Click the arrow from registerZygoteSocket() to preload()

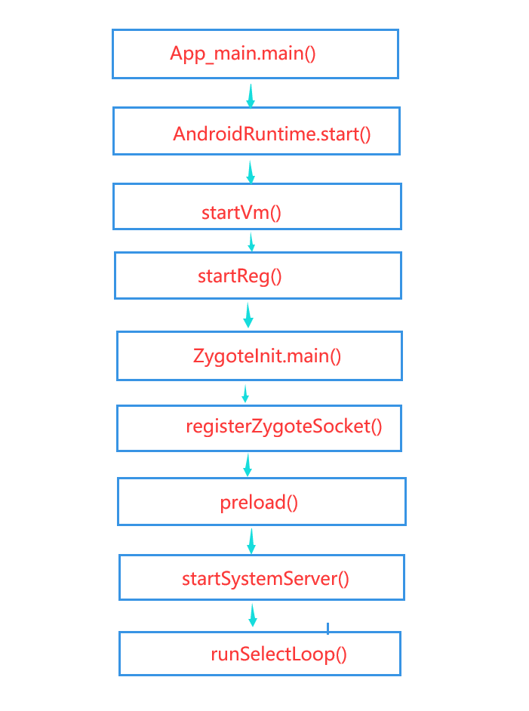click(x=247, y=464)
